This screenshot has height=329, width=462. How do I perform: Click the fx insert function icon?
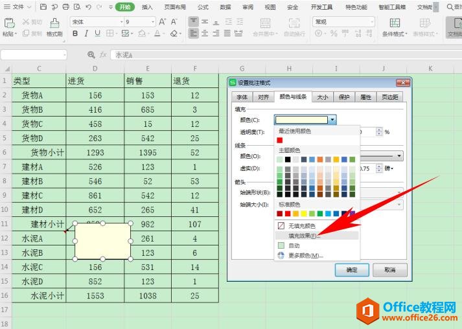[103, 55]
